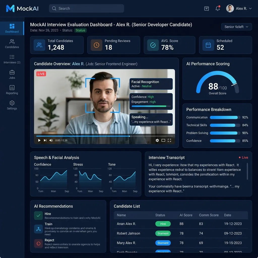Click the Interview Transcript scrollbar
The image size is (258, 258).
point(247,171)
